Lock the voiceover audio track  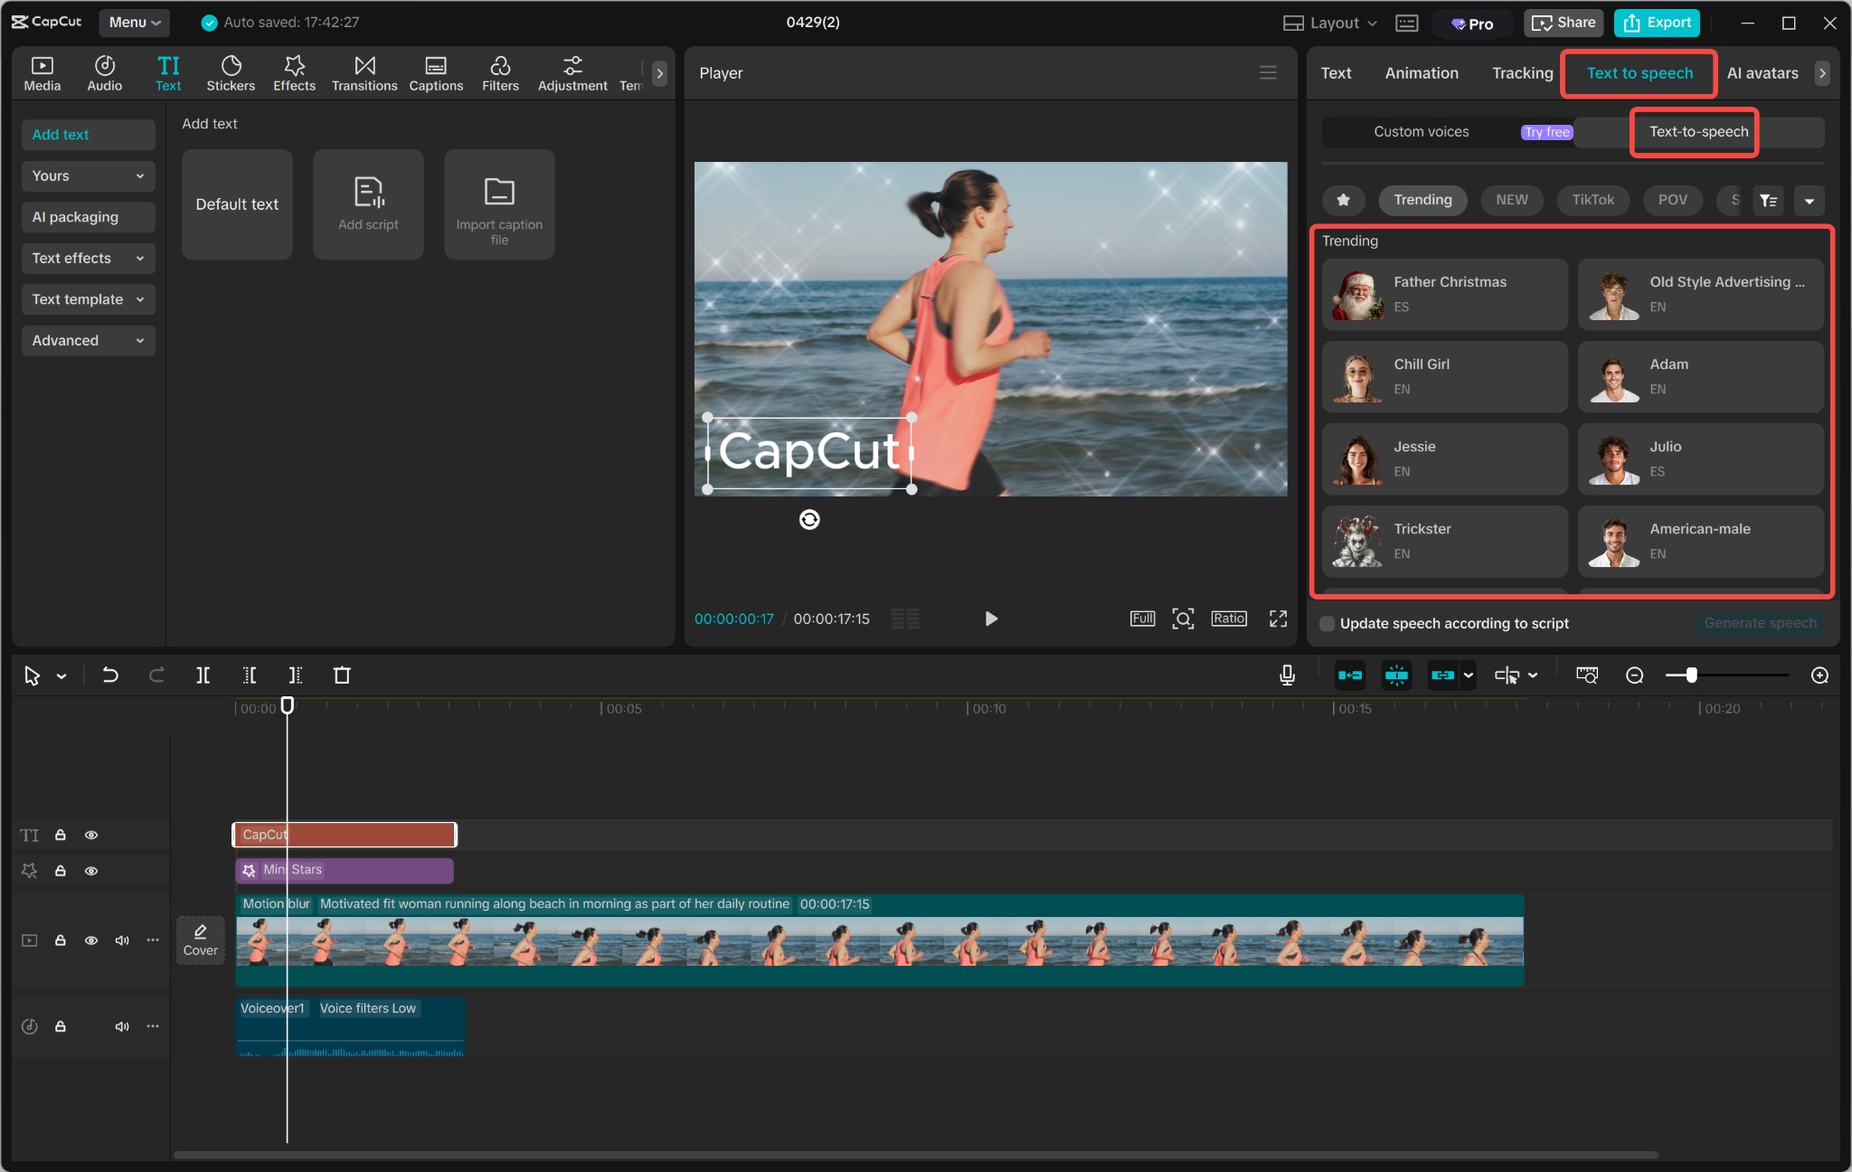tap(61, 1026)
